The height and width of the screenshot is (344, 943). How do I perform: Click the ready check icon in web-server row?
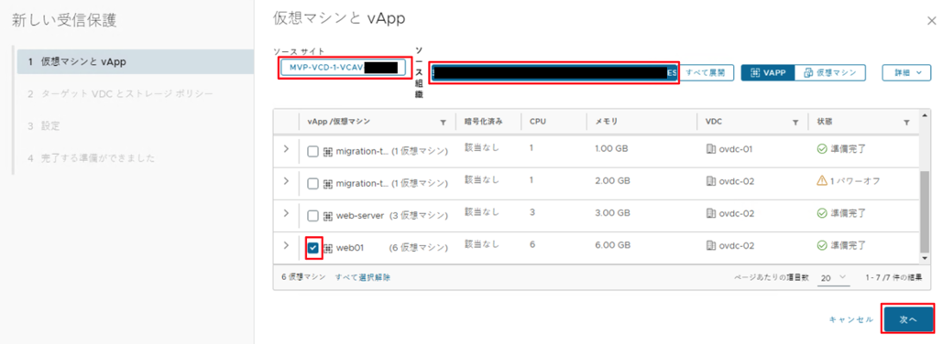point(822,213)
